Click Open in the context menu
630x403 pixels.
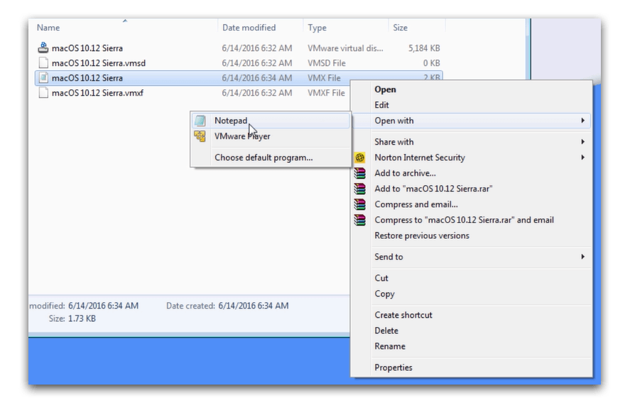[471, 89]
